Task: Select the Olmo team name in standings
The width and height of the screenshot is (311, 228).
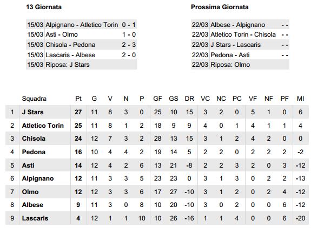Action: coord(30,192)
